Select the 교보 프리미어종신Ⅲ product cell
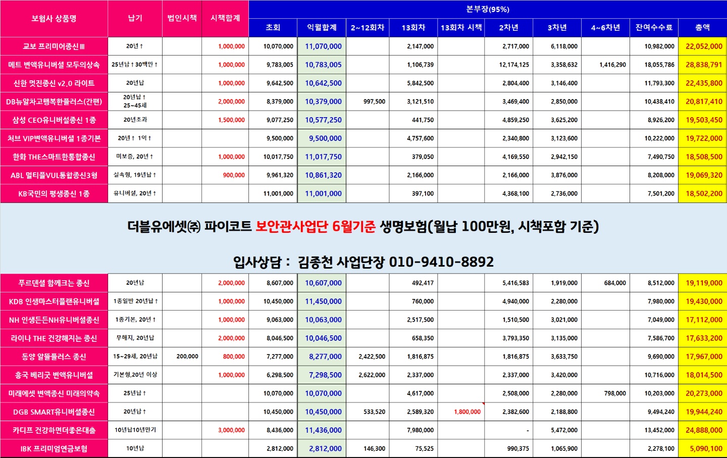 click(54, 46)
